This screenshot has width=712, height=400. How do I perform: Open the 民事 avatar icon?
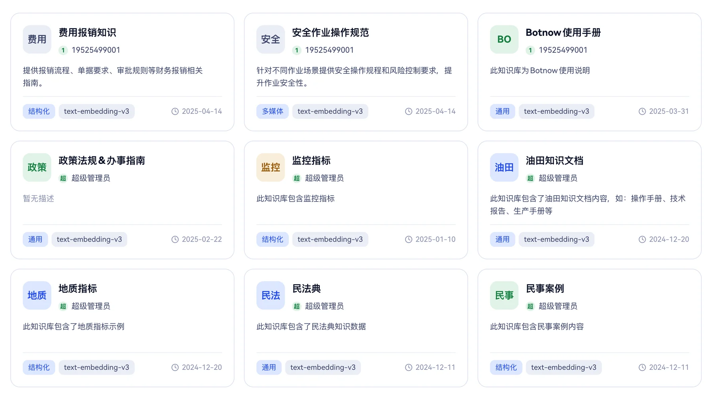coord(504,296)
